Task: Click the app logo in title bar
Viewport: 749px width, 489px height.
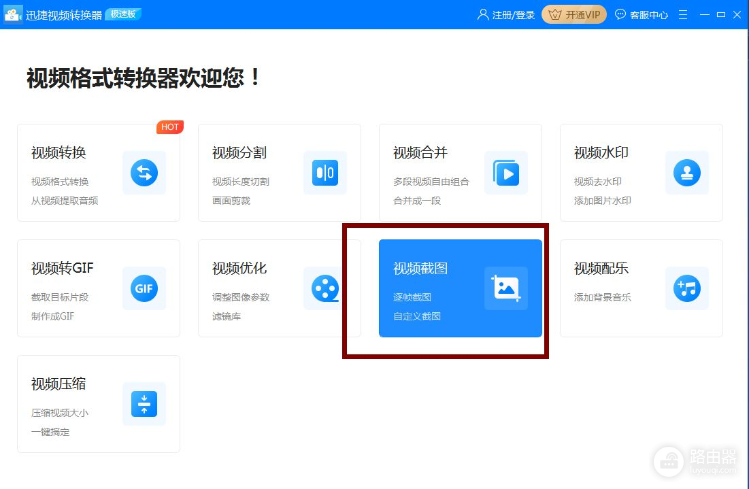Action: point(13,14)
